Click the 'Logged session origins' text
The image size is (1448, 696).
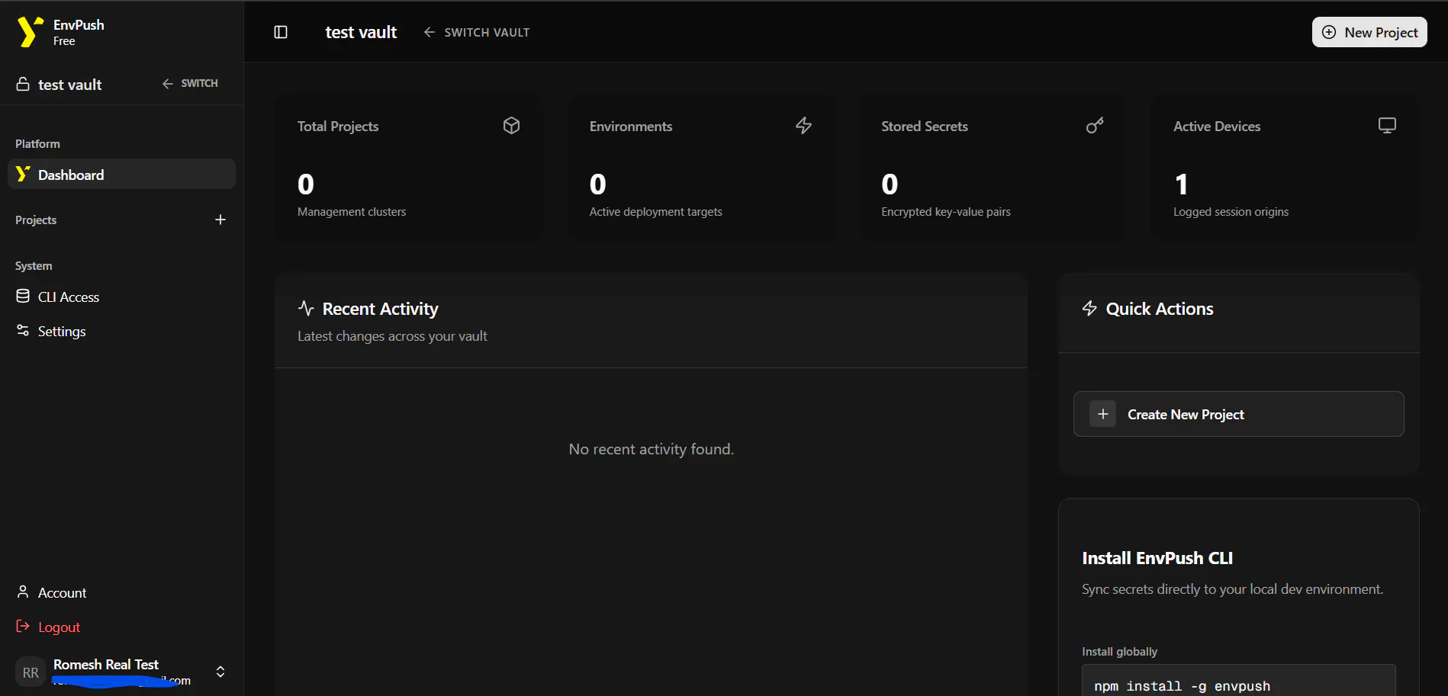pos(1231,212)
